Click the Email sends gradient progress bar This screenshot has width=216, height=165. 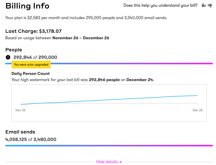pyautogui.click(x=109, y=146)
